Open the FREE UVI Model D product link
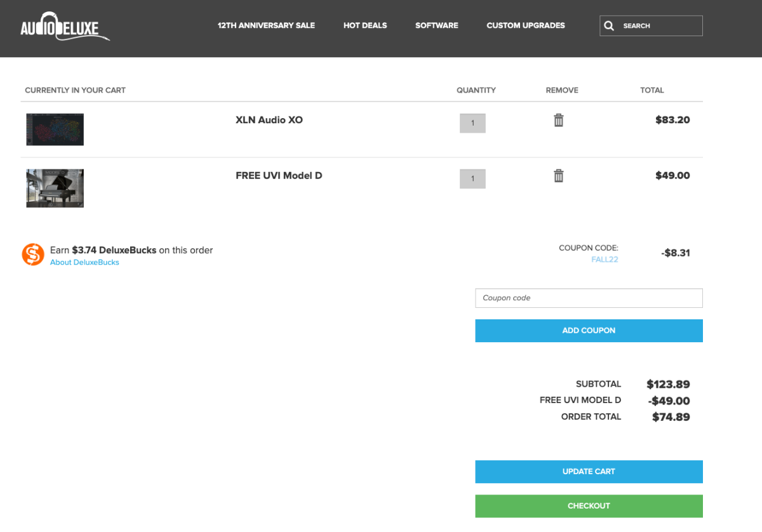 279,175
